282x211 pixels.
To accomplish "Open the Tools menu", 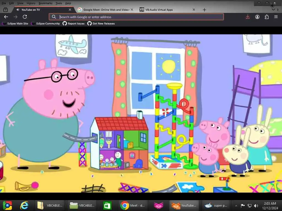I will point(59,3).
